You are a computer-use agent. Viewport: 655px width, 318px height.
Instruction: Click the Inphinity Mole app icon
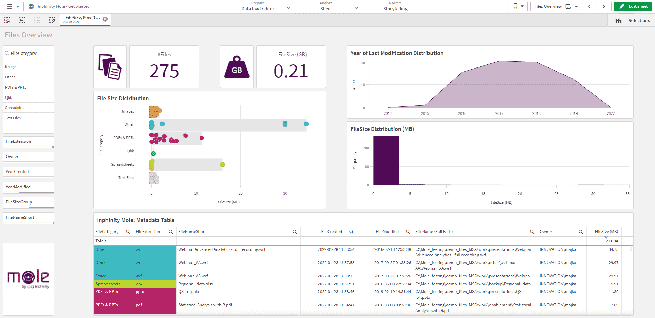pyautogui.click(x=31, y=6)
